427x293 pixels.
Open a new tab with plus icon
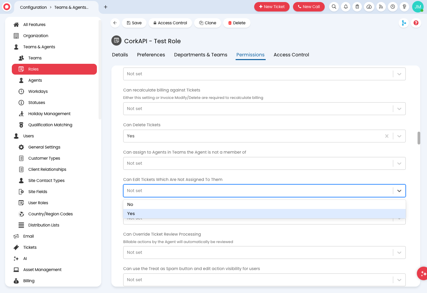pos(106,7)
